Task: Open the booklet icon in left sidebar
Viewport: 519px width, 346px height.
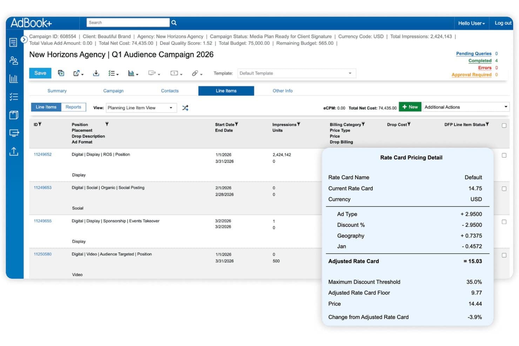Action: [14, 115]
